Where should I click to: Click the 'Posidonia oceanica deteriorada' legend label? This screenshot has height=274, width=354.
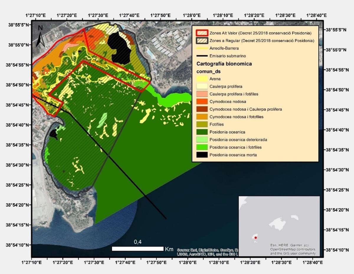pos(238,140)
